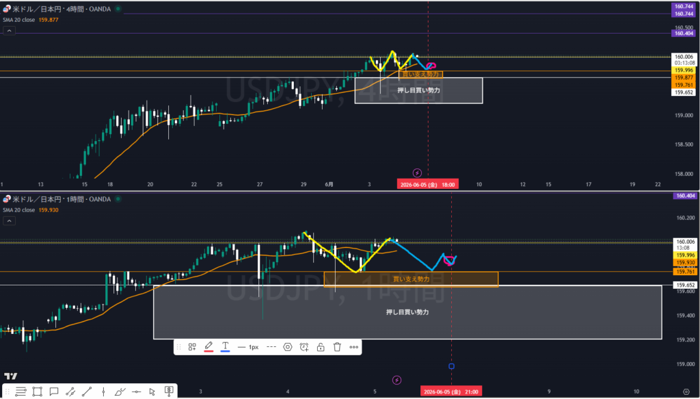This screenshot has width=700, height=399.
Task: Click 159.761 orange label on 1-hour axis
Action: (684, 272)
